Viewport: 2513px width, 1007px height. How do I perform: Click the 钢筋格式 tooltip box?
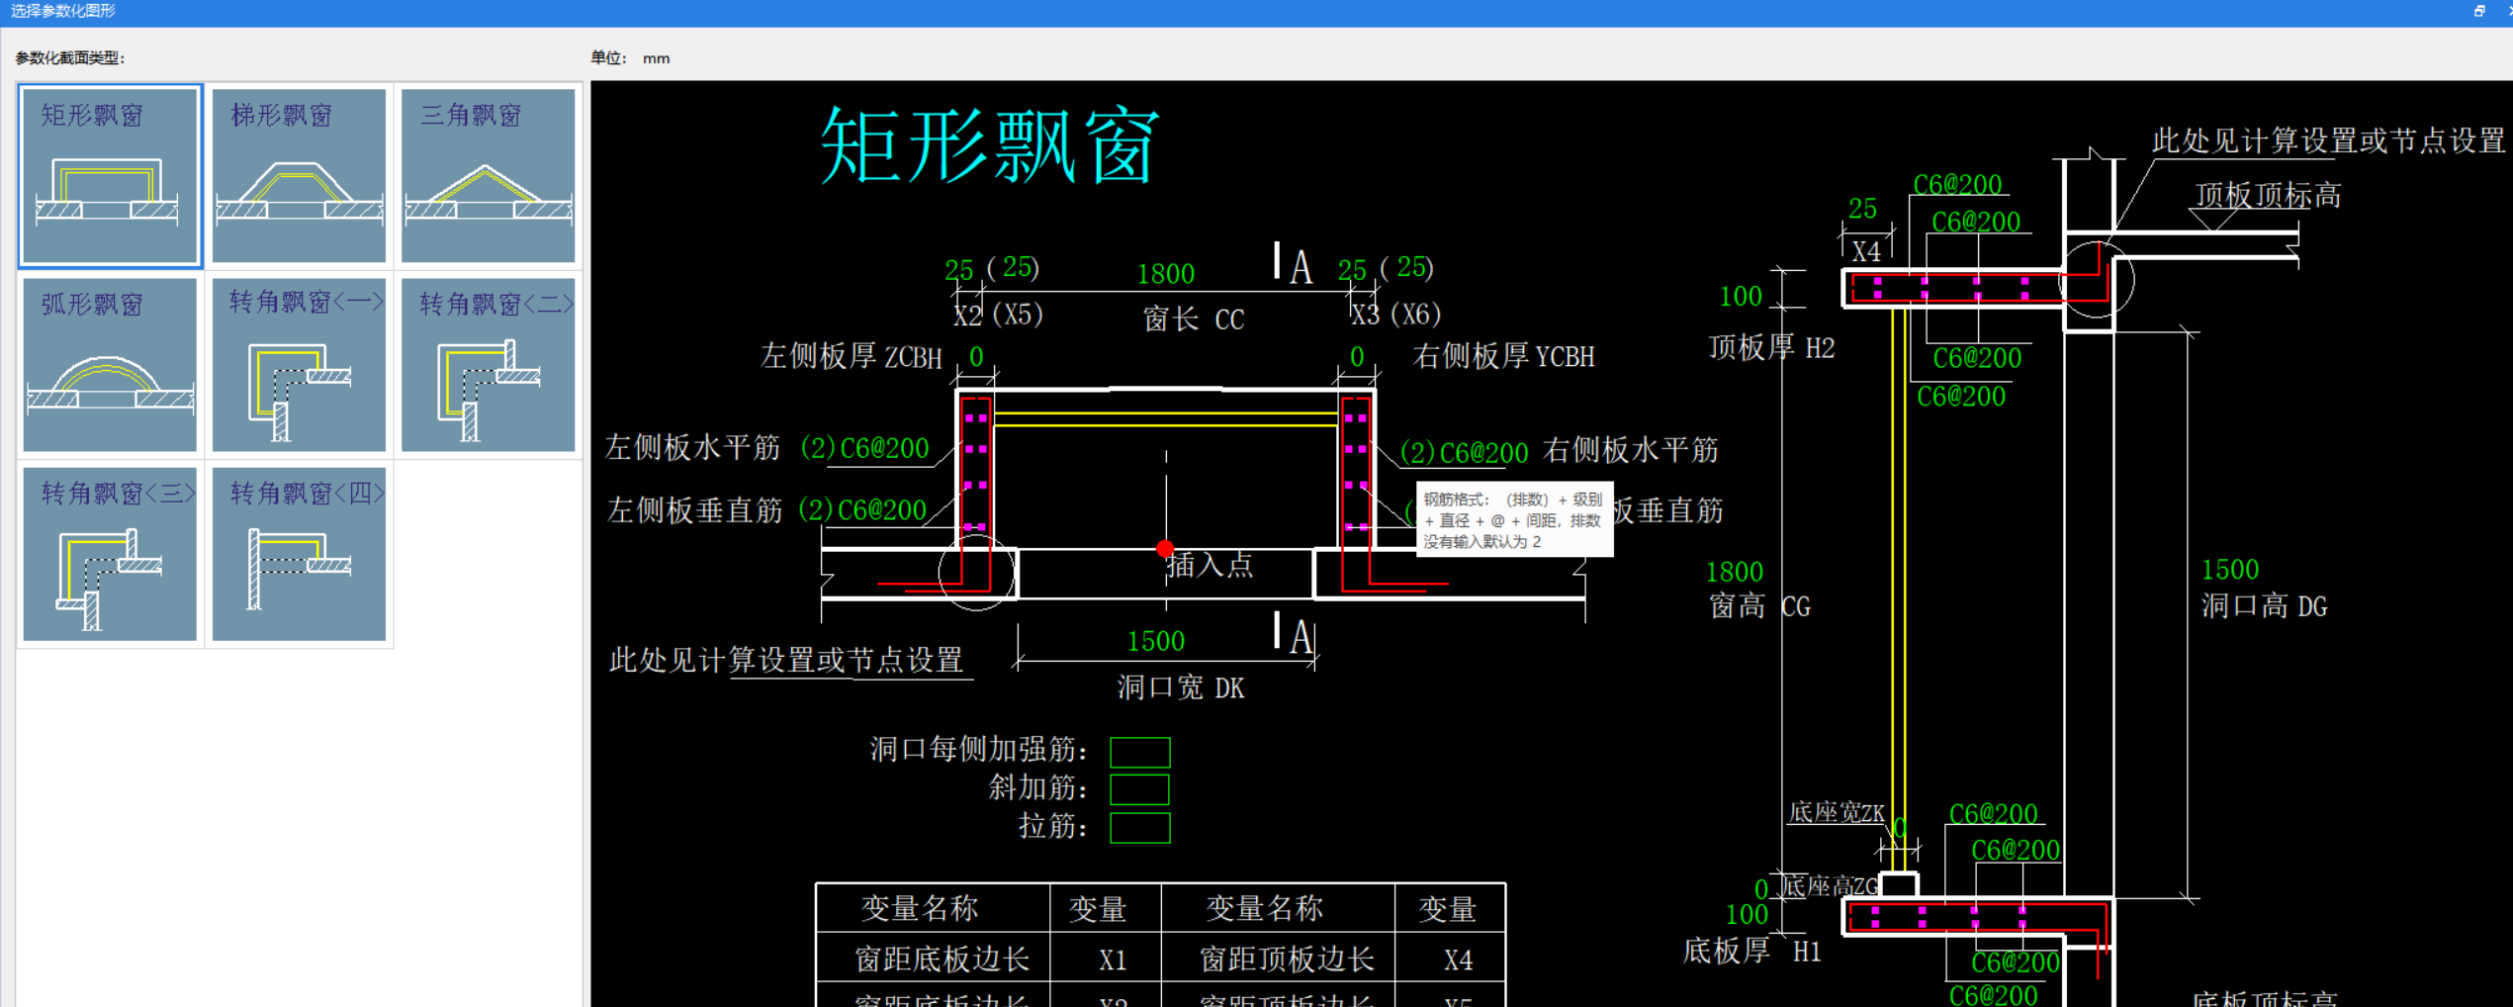(1514, 519)
